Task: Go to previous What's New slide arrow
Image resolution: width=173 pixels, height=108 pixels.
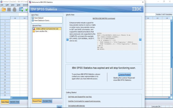Action: coord(68,39)
